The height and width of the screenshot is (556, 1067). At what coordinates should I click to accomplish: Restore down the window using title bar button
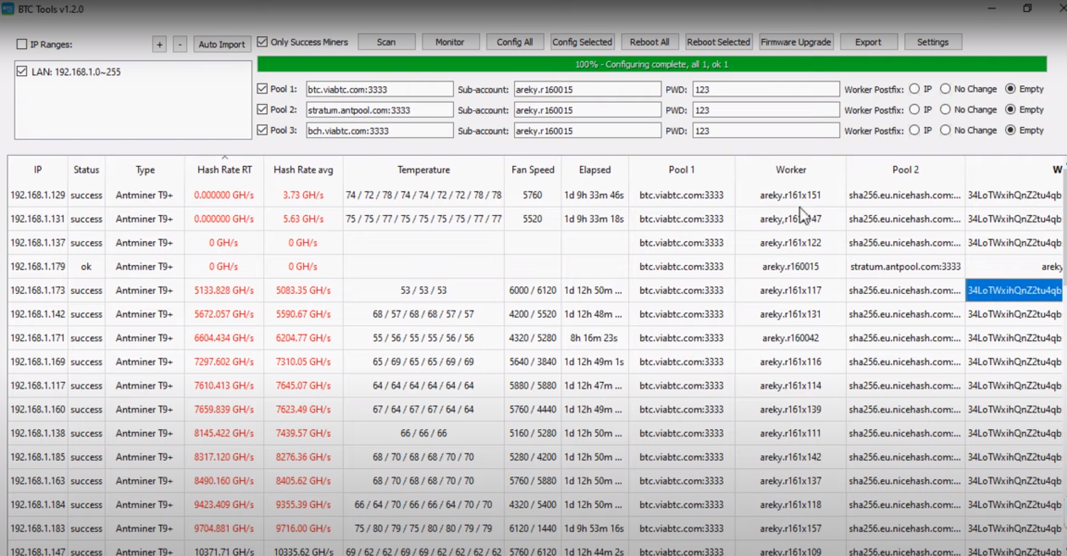point(1027,8)
